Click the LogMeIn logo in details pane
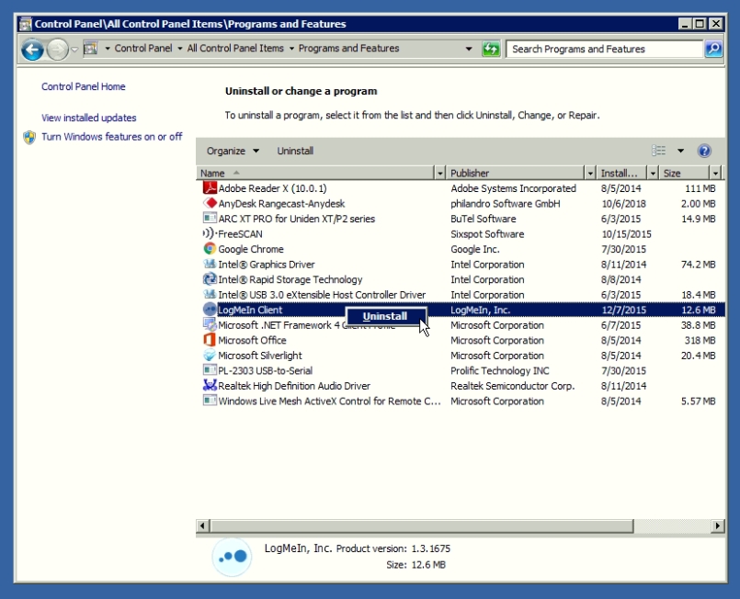The width and height of the screenshot is (740, 599). coord(232,557)
